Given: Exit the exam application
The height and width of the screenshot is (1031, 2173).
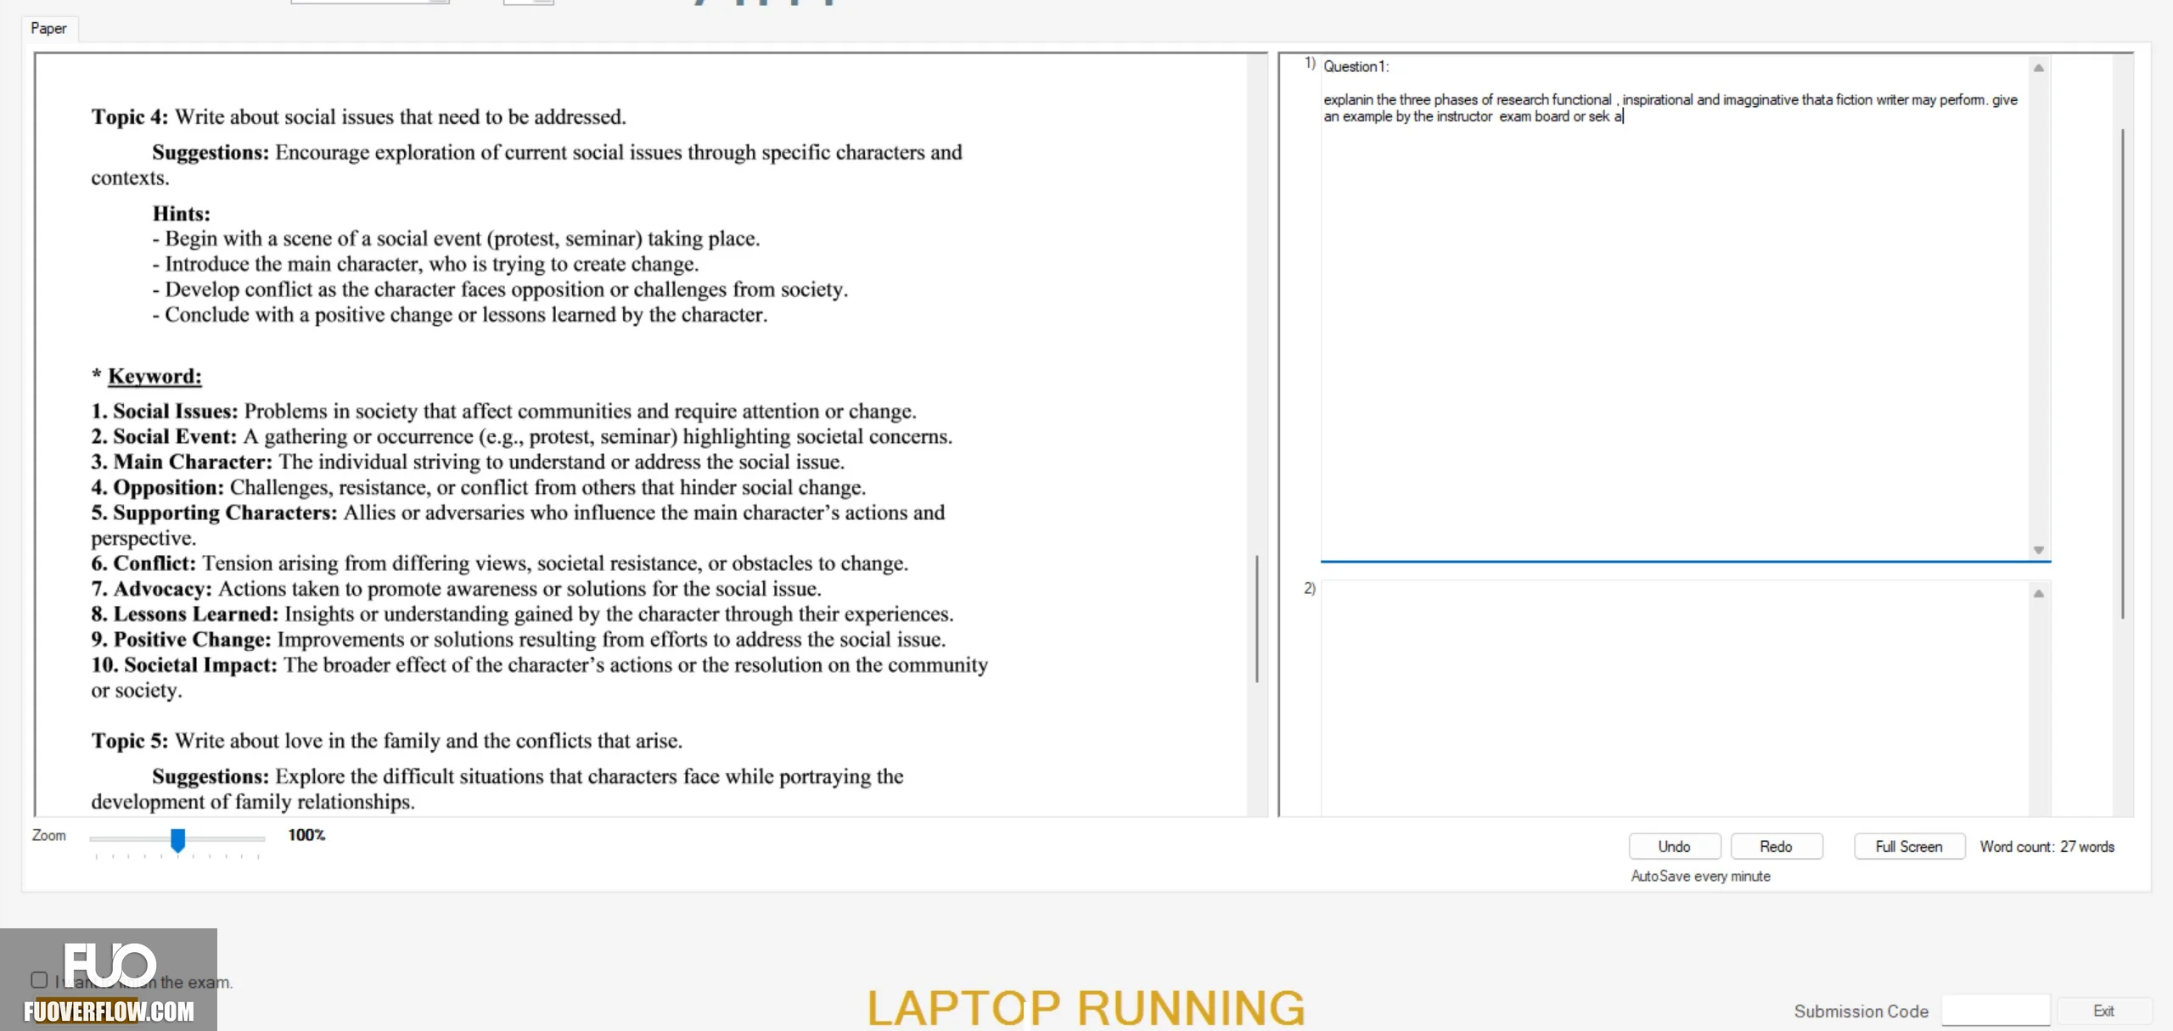Looking at the screenshot, I should coord(2104,1011).
